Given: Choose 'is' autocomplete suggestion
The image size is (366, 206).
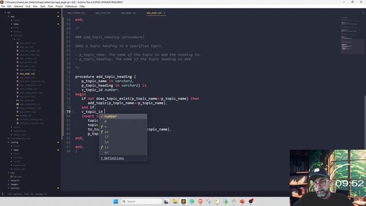Looking at the screenshot, I should pyautogui.click(x=123, y=148).
